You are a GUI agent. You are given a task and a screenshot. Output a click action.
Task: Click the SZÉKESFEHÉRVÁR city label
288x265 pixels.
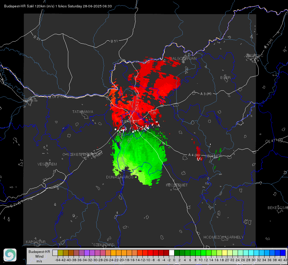click(x=84, y=155)
